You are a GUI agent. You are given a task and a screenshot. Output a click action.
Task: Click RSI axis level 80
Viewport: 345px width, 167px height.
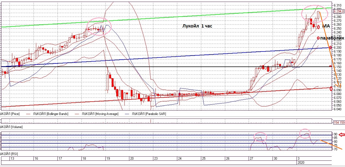coord(336,142)
